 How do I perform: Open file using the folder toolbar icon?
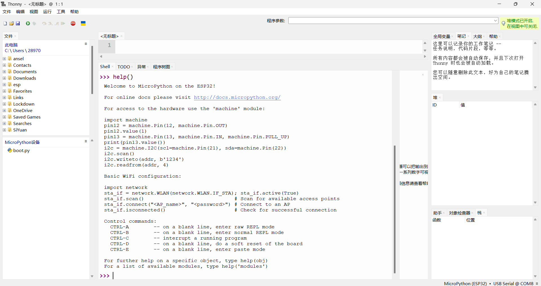pos(12,23)
